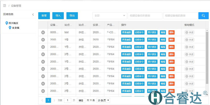
Task: Click the device name search field
Action: tap(145, 16)
